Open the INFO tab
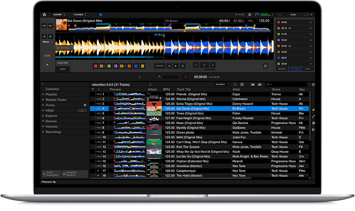 (x=307, y=69)
